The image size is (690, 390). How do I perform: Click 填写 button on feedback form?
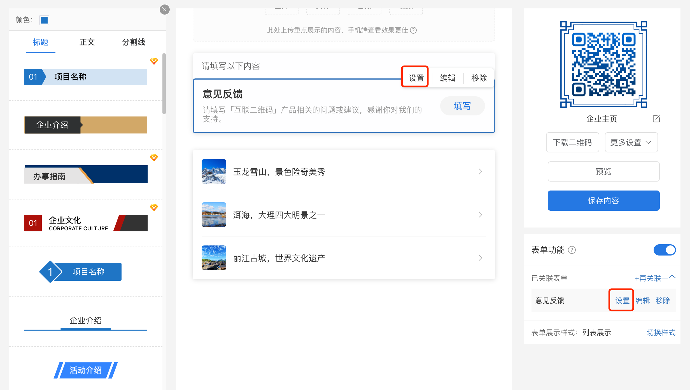pyautogui.click(x=462, y=106)
